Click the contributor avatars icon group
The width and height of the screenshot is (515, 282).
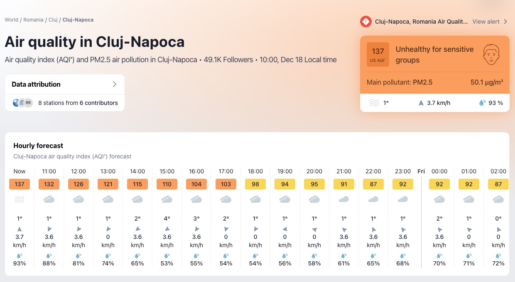tap(22, 103)
